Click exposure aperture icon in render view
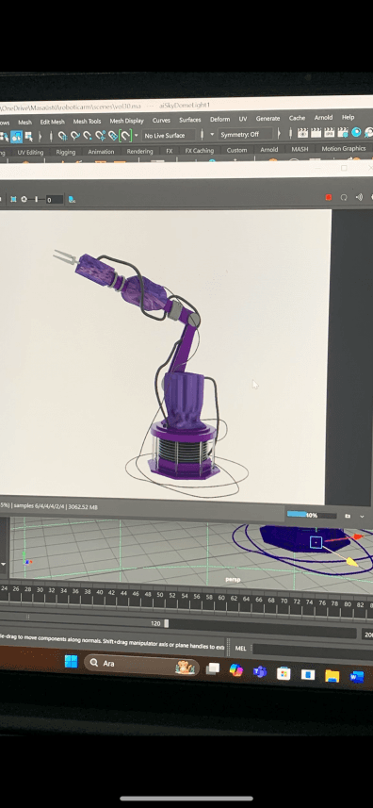Screen dimensions: 373x808 pos(24,199)
